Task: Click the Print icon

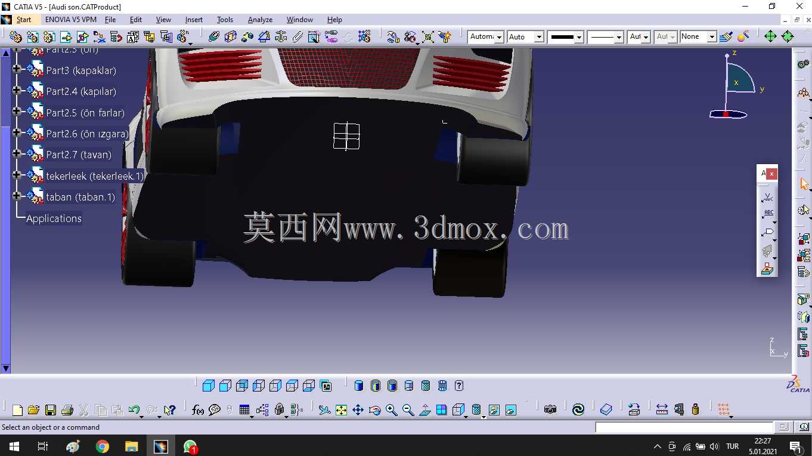Action: (x=67, y=410)
